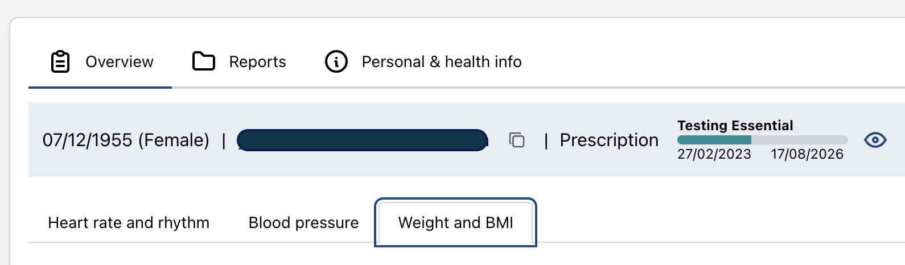Copy the patient ID with copy icon
905x265 pixels.
coord(517,140)
